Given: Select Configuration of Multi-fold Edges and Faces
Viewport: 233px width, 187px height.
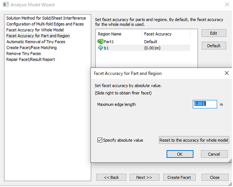Looking at the screenshot, I should pyautogui.click(x=45, y=24).
